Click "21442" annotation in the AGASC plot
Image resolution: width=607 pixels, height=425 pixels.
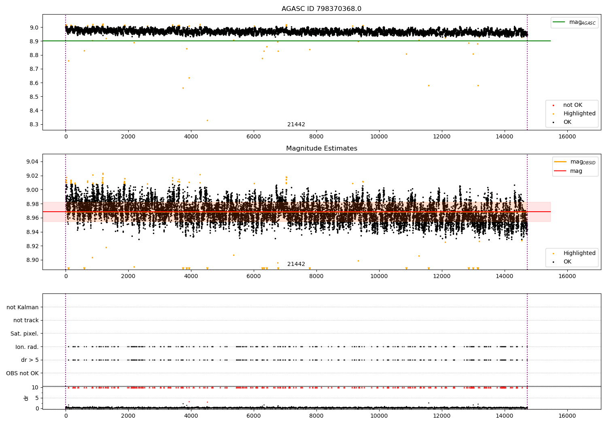tap(296, 125)
